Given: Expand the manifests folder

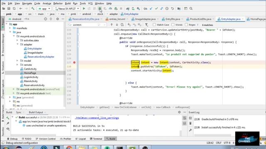Looking at the screenshot, I should (x=10, y=28).
